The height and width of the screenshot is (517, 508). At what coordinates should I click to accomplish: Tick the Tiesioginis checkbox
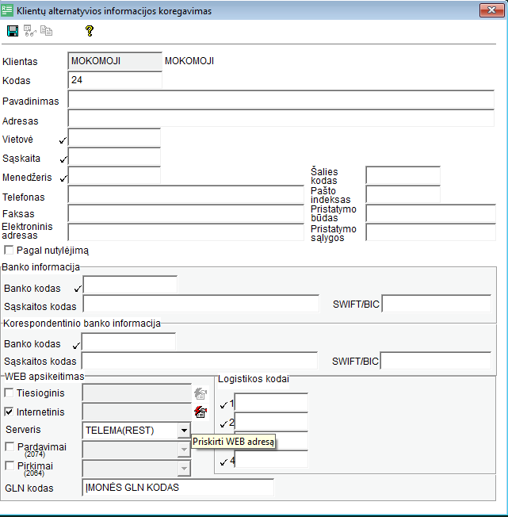click(x=10, y=393)
